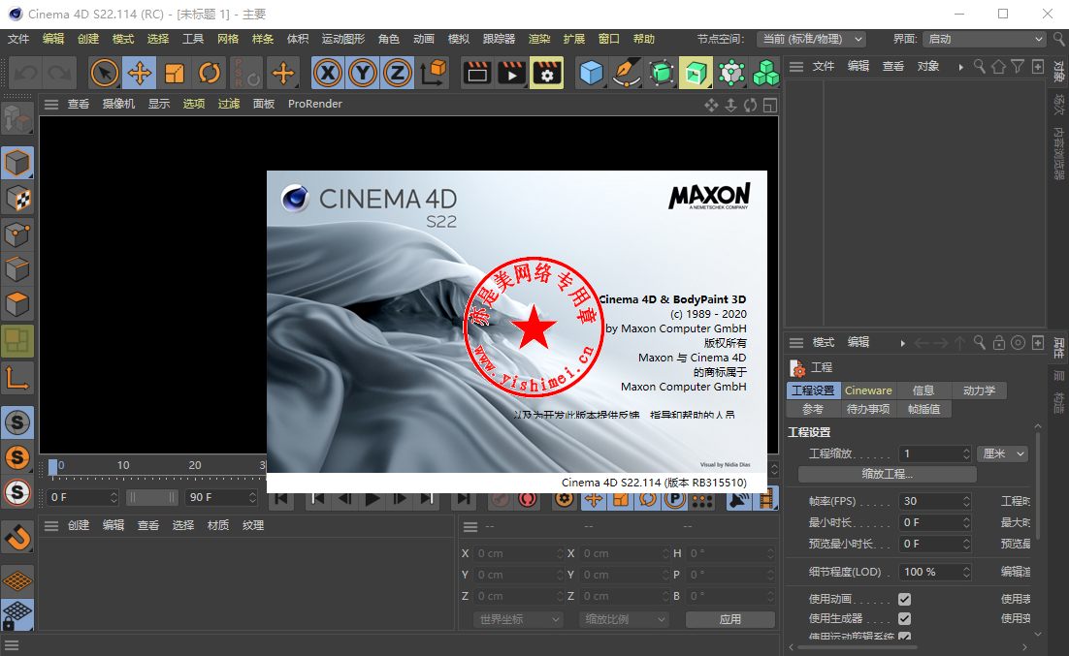1069x656 pixels.
Task: Click the Undo arrow in the top toolbar
Action: (x=26, y=73)
